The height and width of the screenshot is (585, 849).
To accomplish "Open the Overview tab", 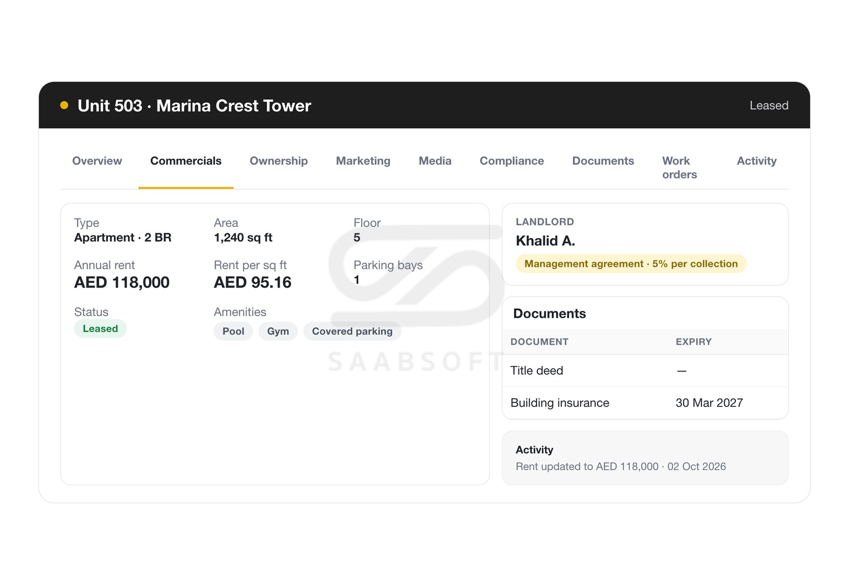I will 97,161.
